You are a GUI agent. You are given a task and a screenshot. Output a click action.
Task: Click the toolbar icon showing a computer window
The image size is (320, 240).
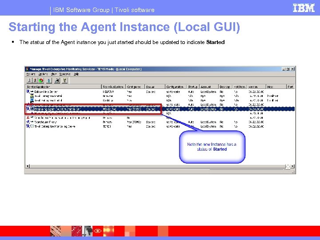tap(57, 80)
